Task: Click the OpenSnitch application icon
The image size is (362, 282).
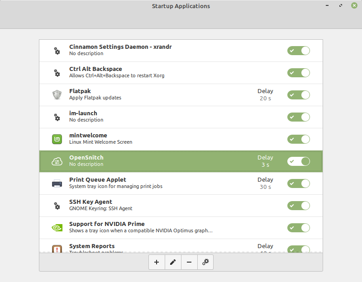Action: 57,161
